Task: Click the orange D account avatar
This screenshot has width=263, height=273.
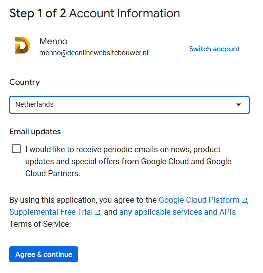Action: click(x=22, y=45)
